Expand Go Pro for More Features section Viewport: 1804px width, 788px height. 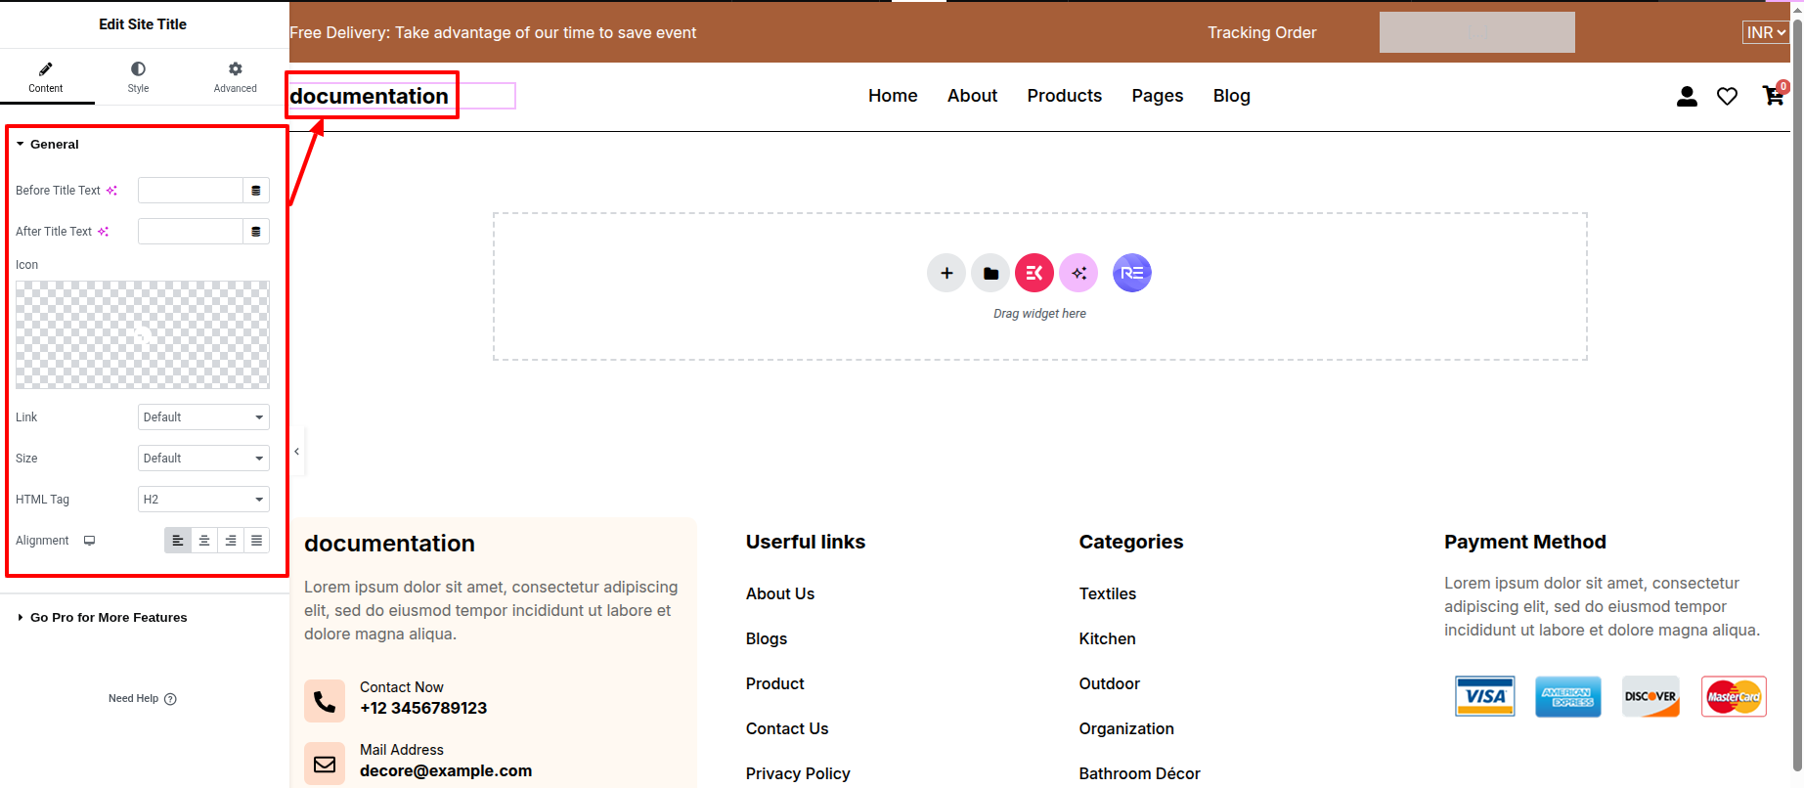(108, 618)
